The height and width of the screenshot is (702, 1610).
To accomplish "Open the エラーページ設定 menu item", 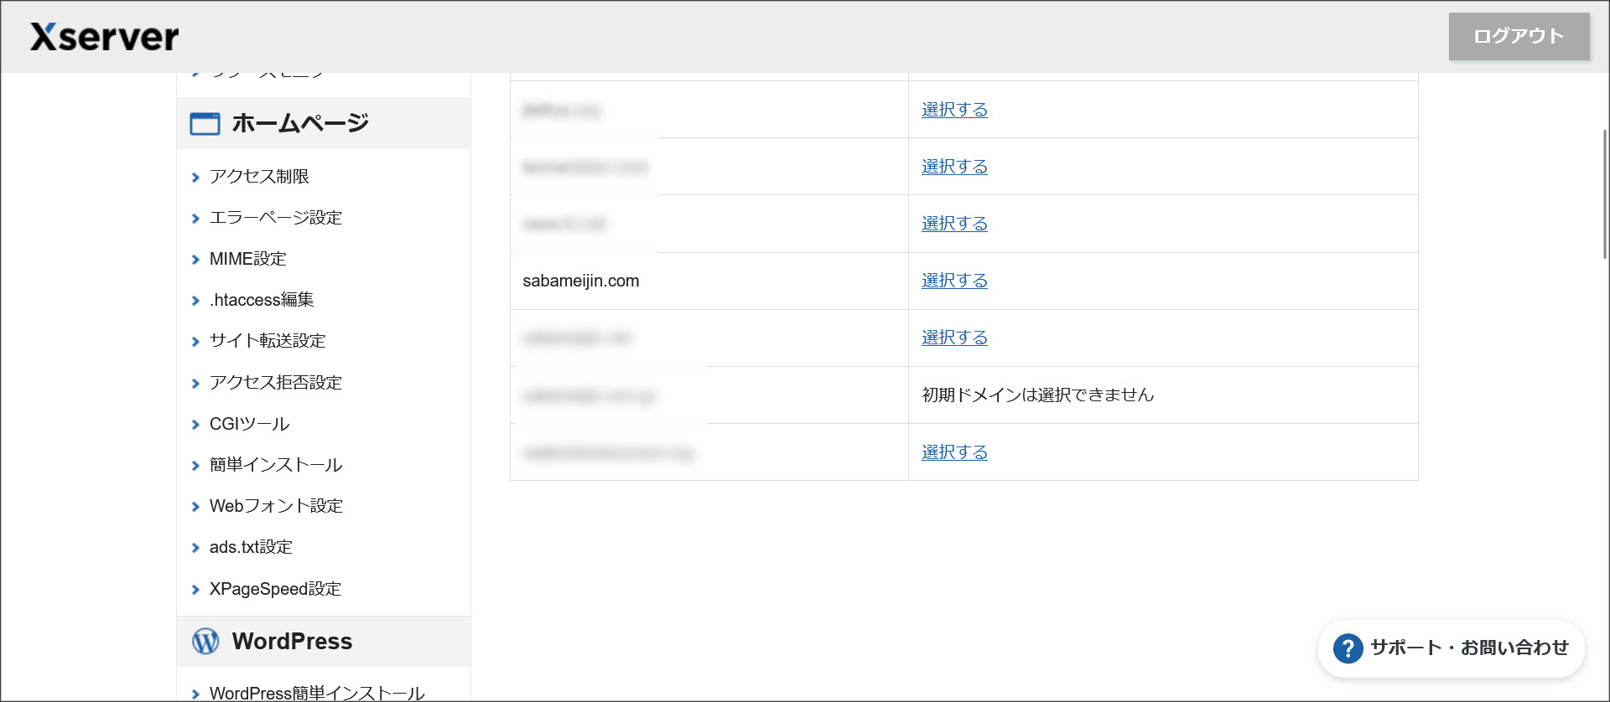I will (x=275, y=218).
